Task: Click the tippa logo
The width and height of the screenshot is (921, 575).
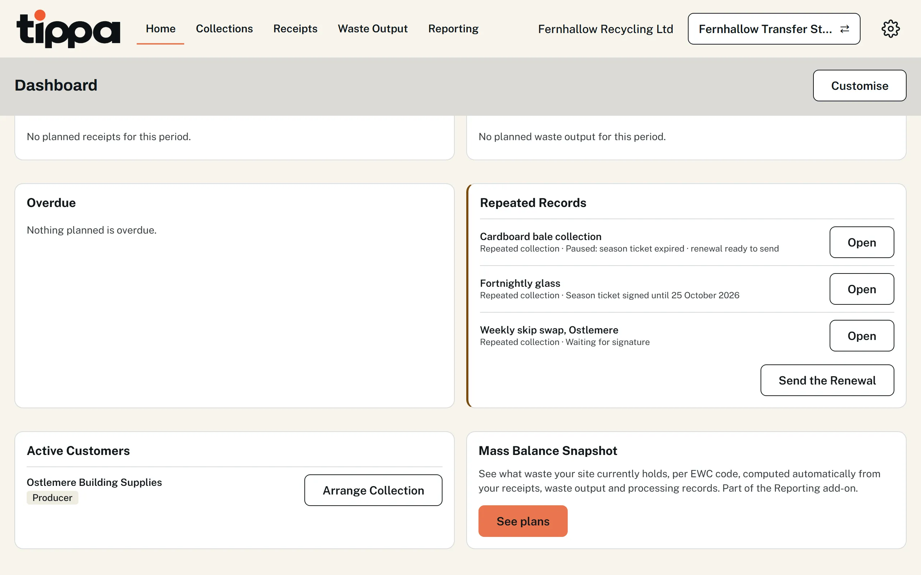Action: click(x=68, y=29)
